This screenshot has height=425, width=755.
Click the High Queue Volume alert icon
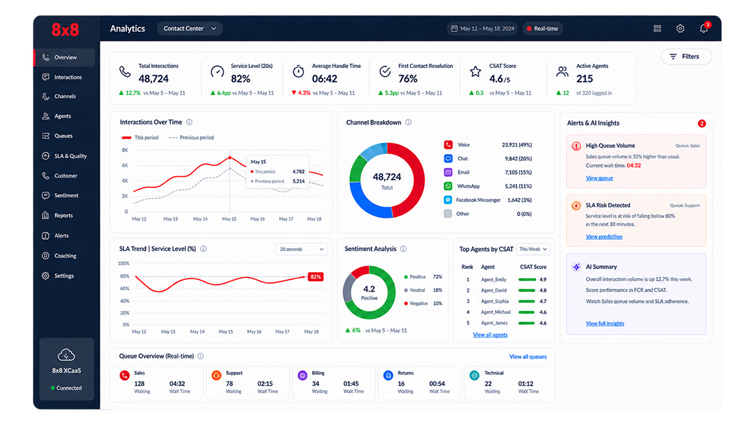[x=576, y=146]
